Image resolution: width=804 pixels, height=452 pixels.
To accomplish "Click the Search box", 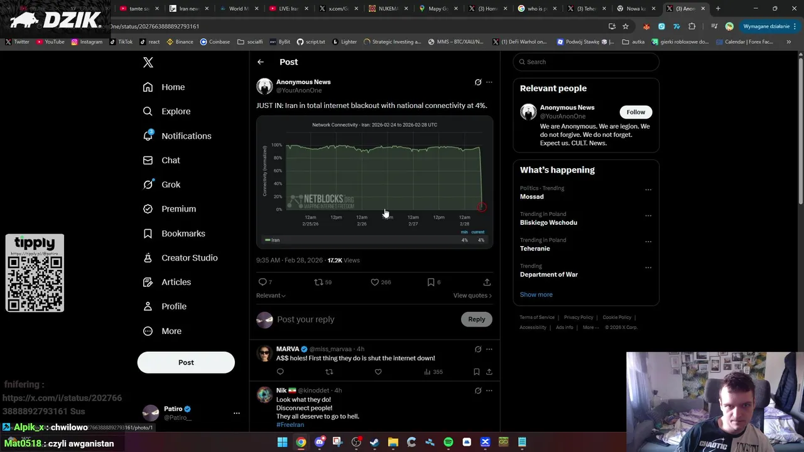I will [586, 62].
